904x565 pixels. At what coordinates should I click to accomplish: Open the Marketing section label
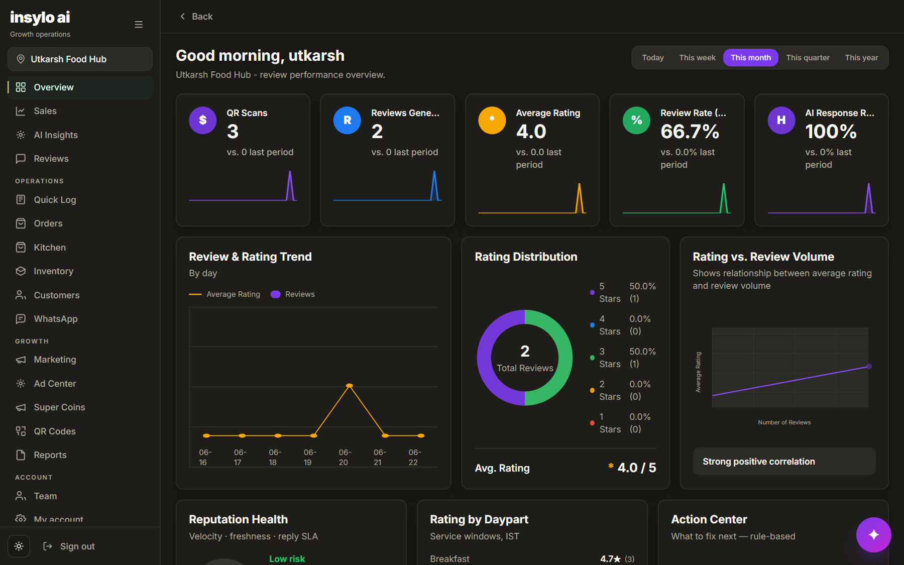55,360
